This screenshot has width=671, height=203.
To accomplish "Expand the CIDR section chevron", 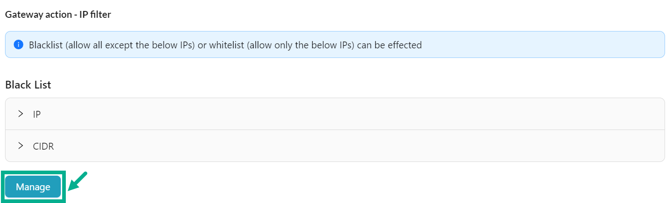I will click(21, 146).
